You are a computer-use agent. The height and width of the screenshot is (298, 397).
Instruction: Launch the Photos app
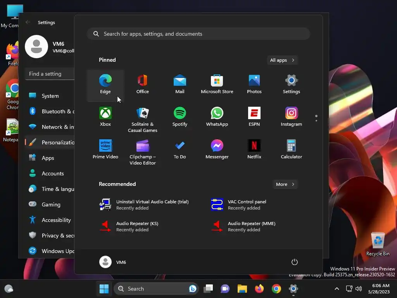click(254, 85)
